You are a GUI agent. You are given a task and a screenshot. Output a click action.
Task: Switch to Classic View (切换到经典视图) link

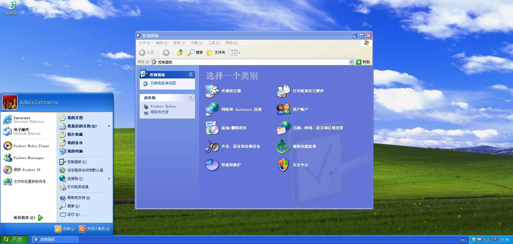[163, 83]
